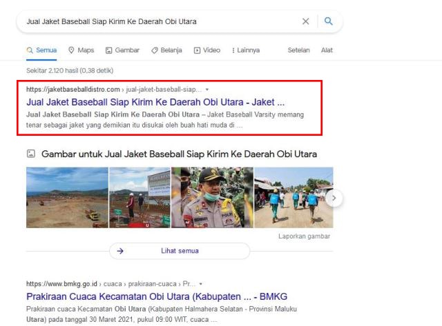Image resolution: width=442 pixels, height=326 pixels.
Task: Expand the Lainnya more options menu
Action: [247, 50]
